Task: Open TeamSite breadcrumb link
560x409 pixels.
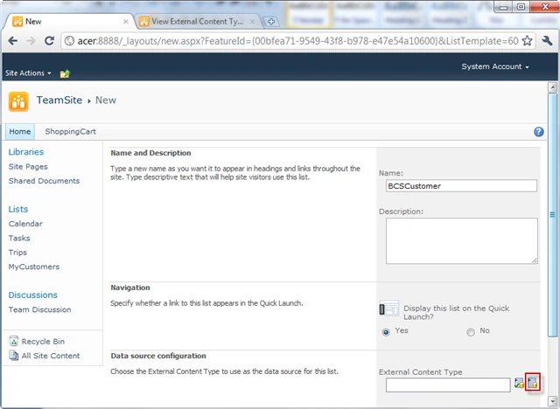Action: tap(59, 101)
